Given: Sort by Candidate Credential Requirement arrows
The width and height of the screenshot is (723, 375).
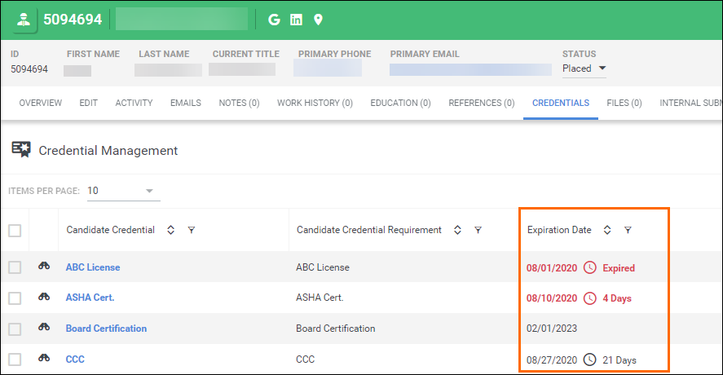Looking at the screenshot, I should (x=457, y=230).
